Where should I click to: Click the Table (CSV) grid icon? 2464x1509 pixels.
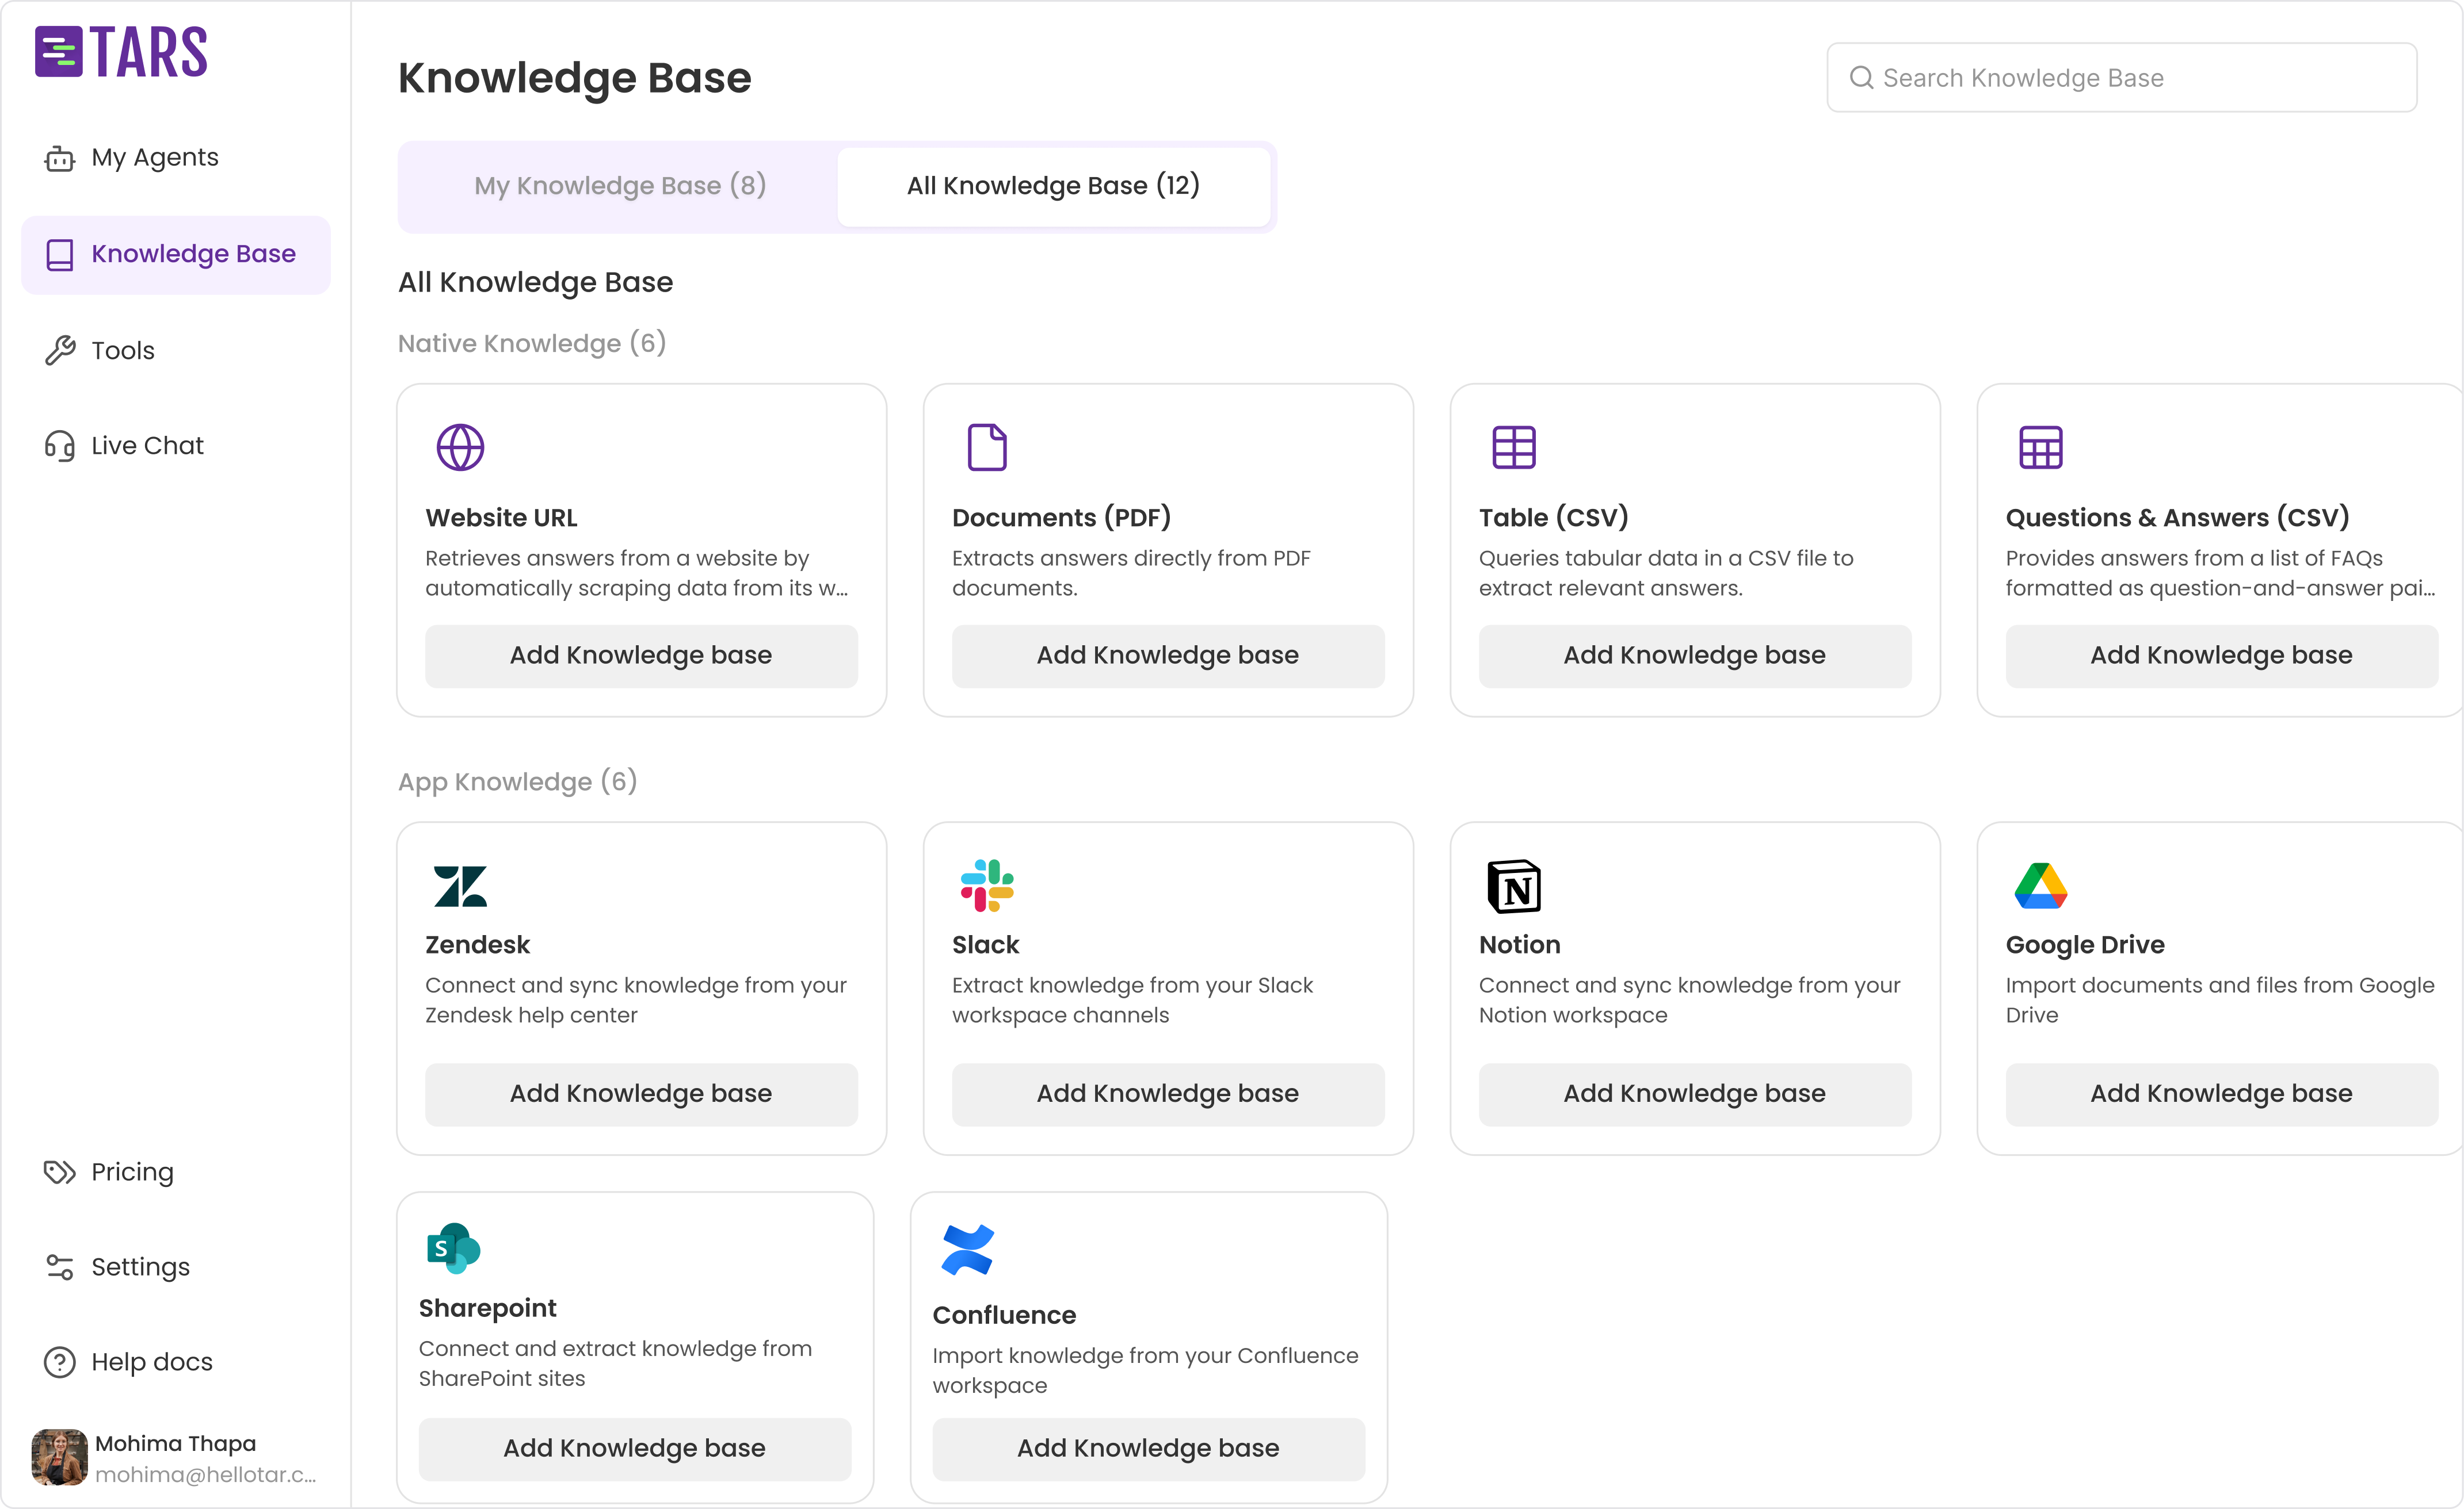1514,447
